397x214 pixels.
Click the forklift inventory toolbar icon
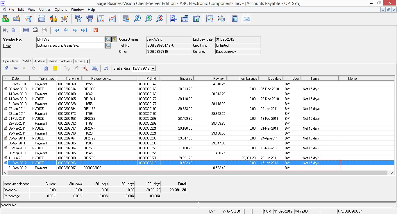coord(53,19)
